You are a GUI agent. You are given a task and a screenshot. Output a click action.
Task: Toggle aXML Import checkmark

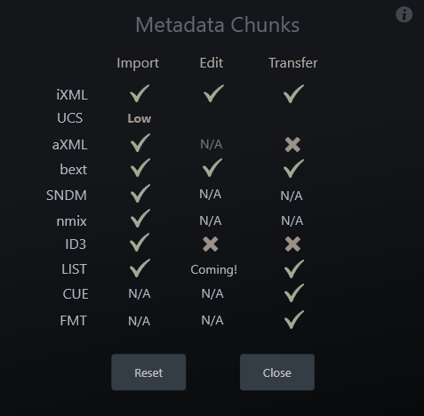pos(140,143)
